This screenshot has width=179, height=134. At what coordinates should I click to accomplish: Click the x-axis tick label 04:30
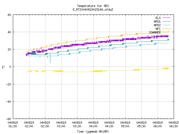[109, 126]
